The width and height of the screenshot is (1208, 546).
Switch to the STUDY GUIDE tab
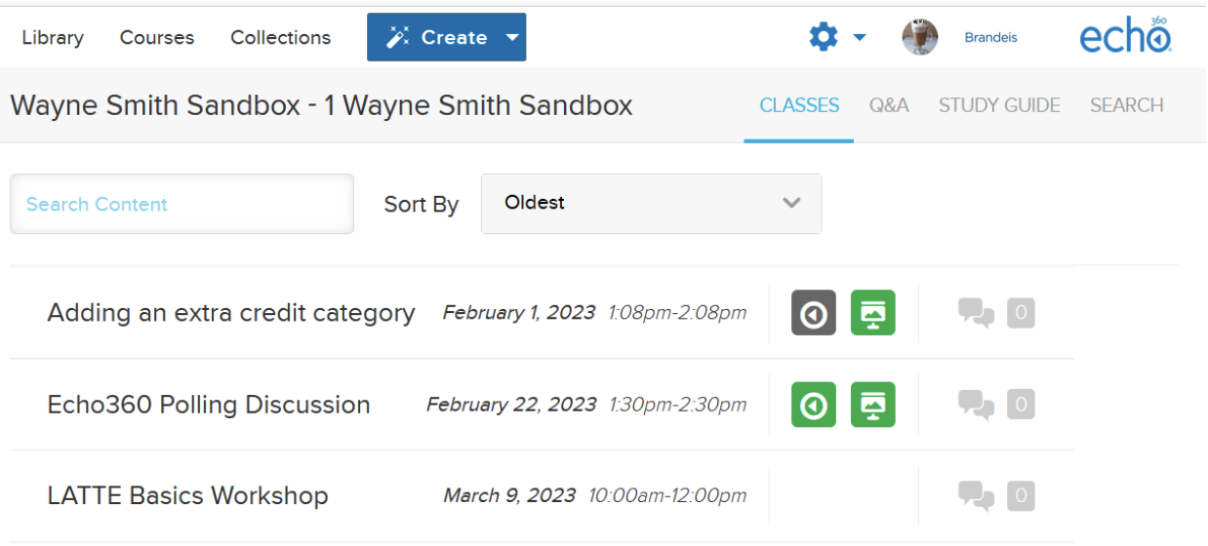tap(999, 105)
